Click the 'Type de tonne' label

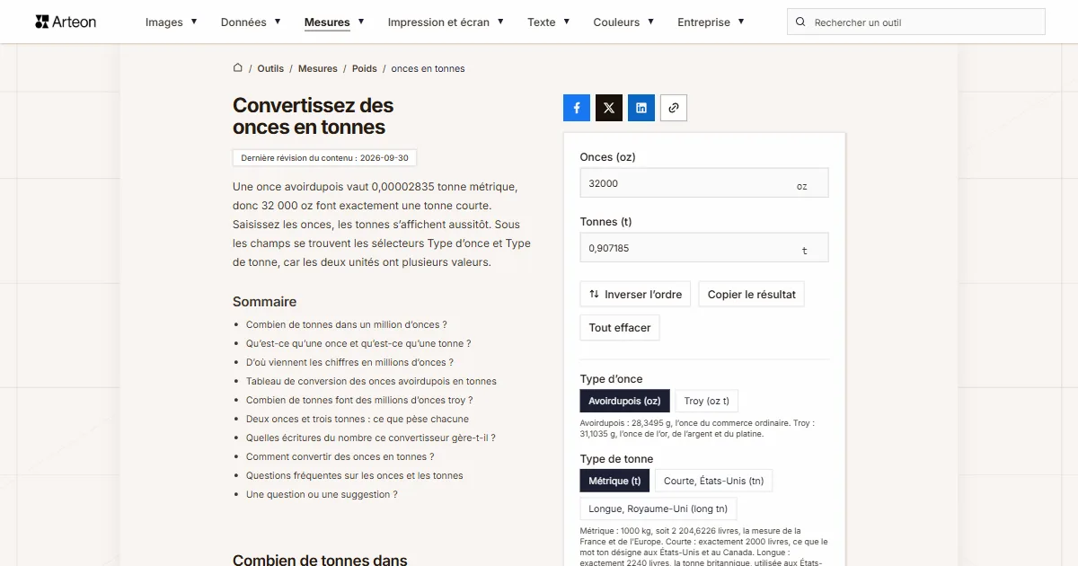click(x=617, y=459)
